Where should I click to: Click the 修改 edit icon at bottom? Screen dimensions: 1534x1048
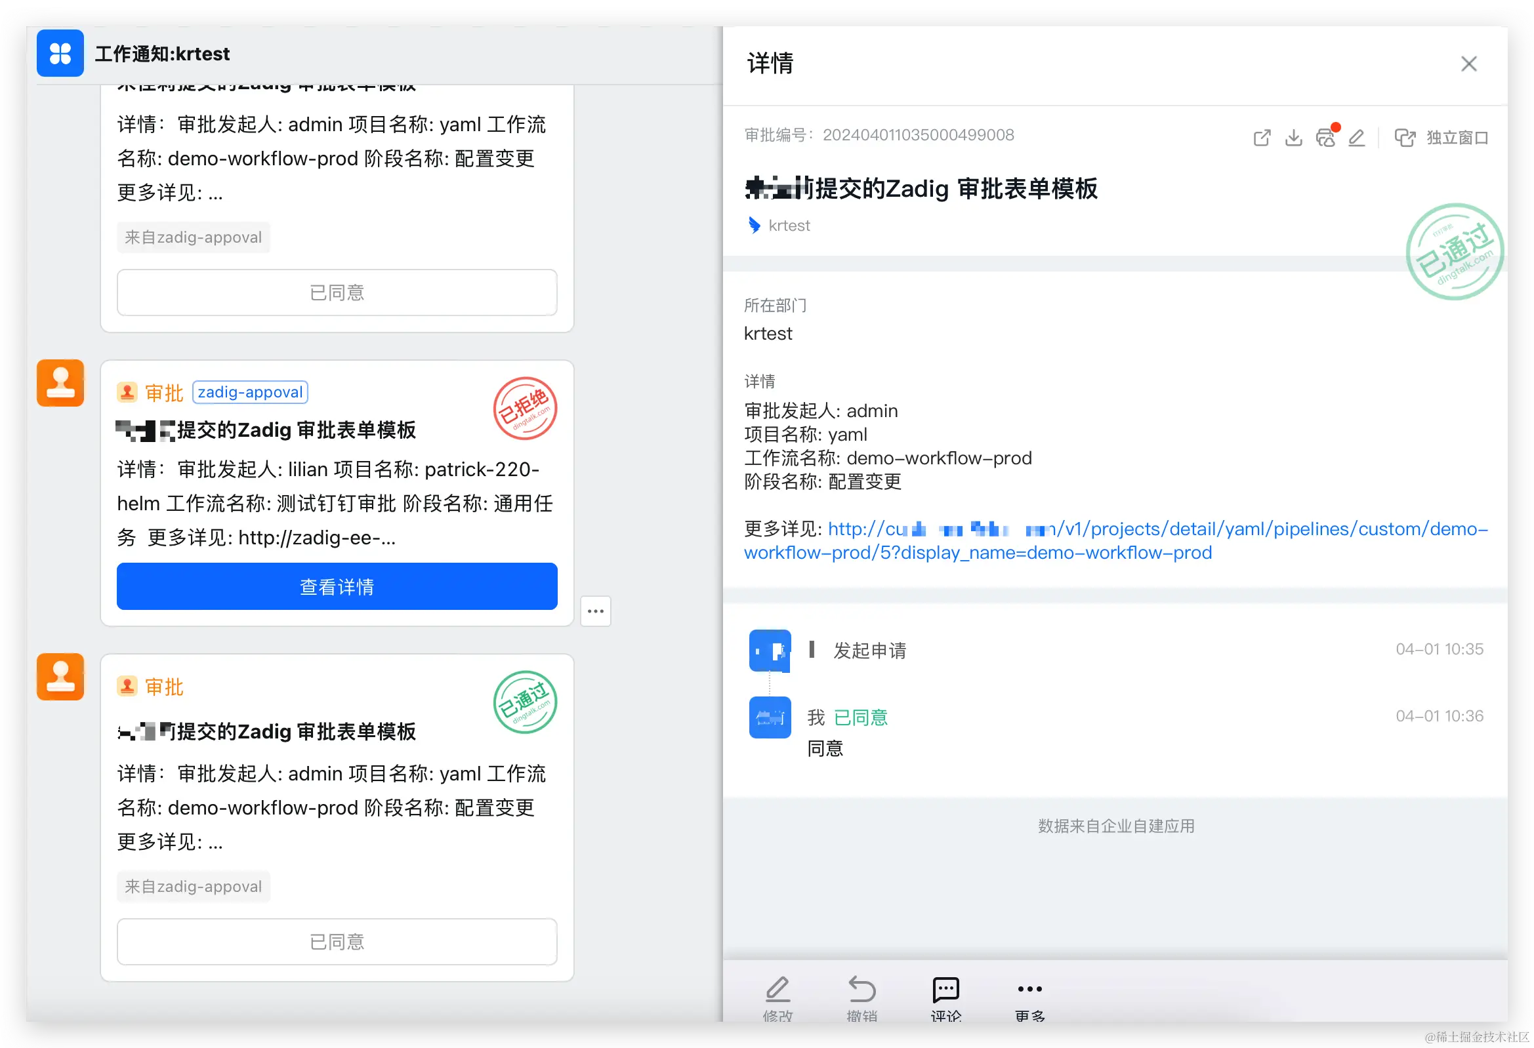pyautogui.click(x=777, y=990)
